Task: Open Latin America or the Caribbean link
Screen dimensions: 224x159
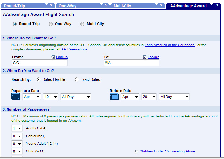Action: (170, 45)
